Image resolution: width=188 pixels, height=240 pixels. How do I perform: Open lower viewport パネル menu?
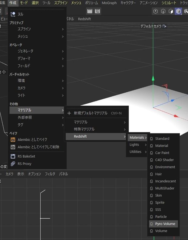tap(63, 174)
